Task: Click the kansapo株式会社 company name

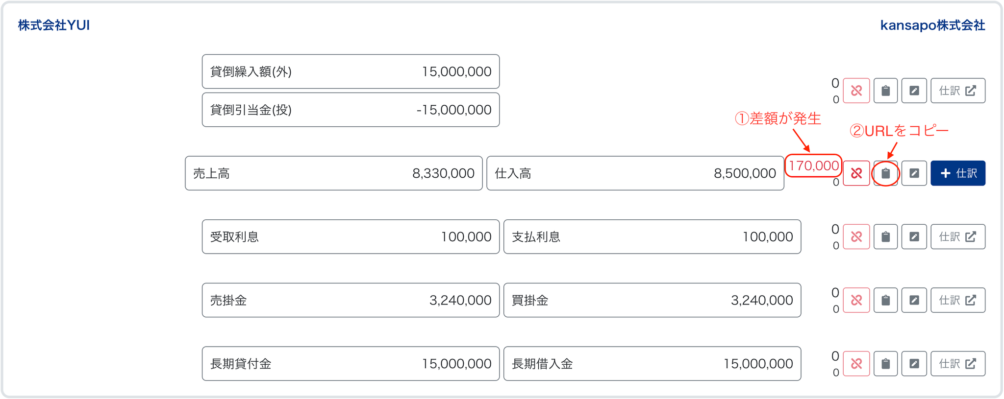Action: tap(932, 25)
